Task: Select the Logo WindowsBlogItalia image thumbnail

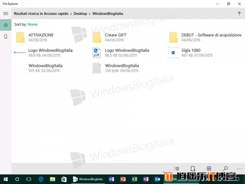Action: [x=20, y=52]
